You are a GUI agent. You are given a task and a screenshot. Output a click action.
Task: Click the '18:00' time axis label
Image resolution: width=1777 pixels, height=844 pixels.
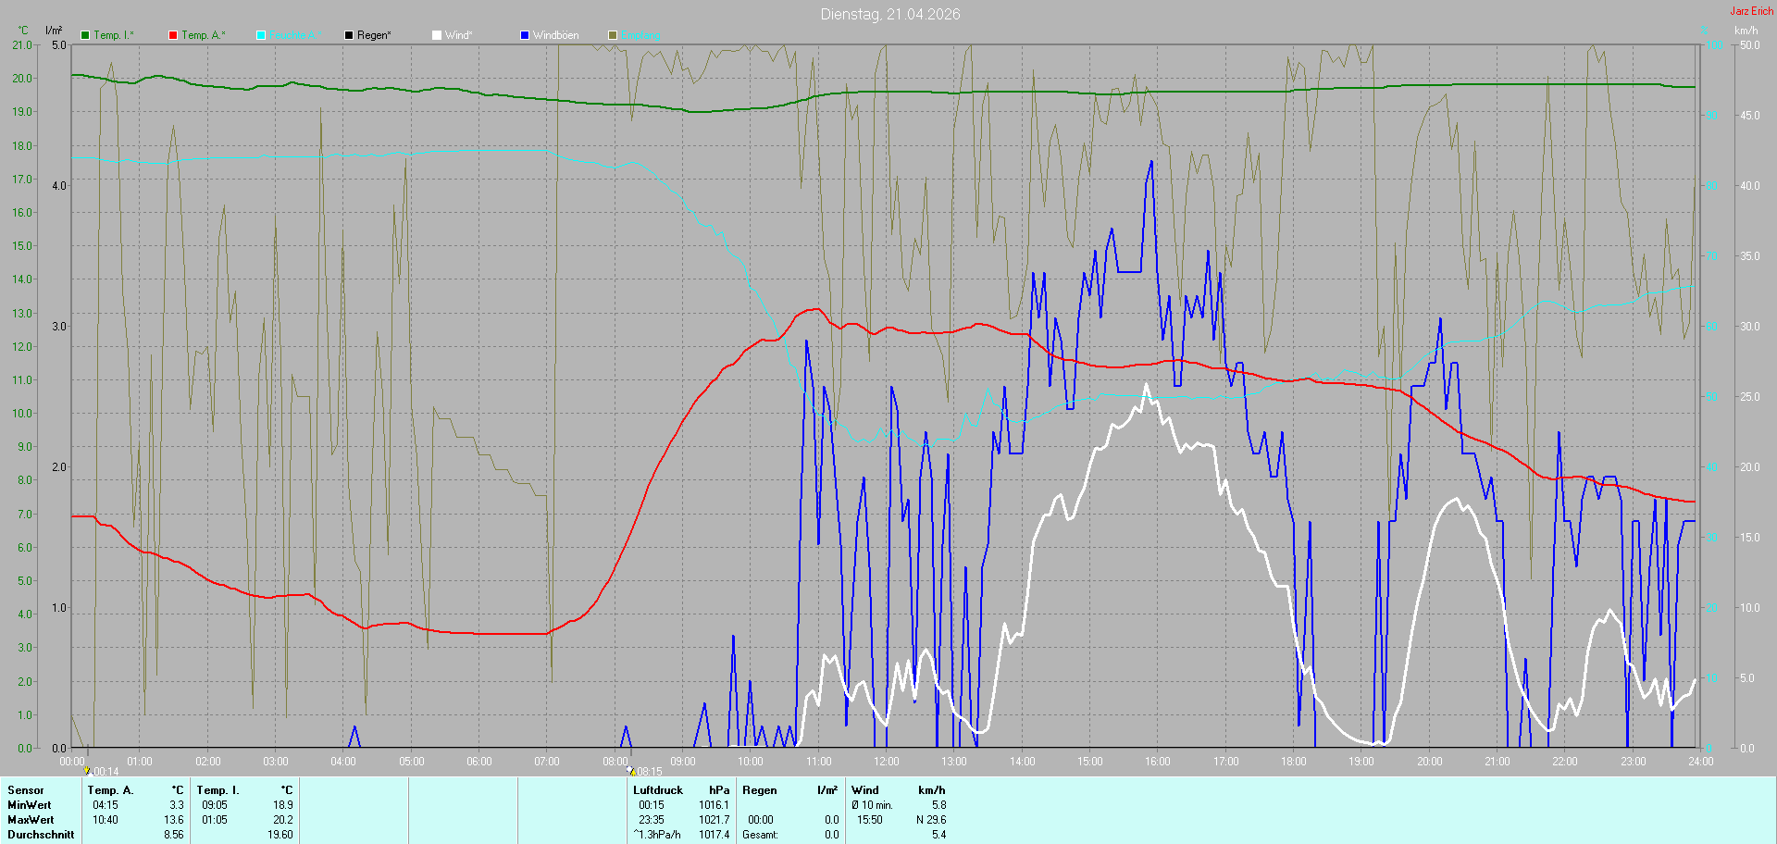coord(1294,762)
